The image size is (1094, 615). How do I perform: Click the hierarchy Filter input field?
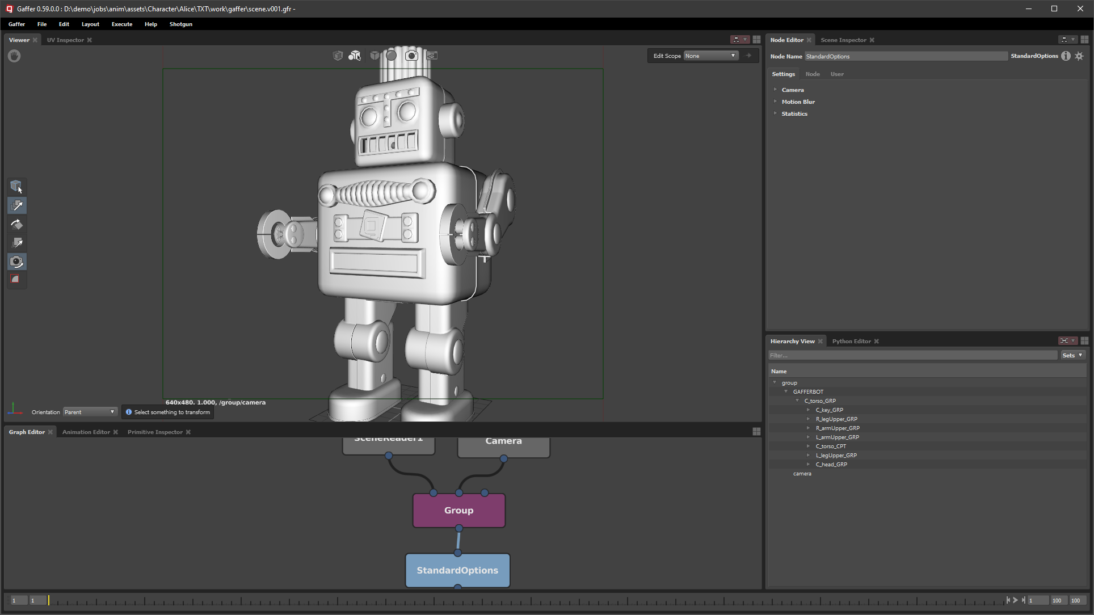pos(912,355)
